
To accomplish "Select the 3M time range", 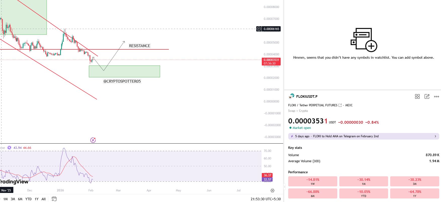I will pyautogui.click(x=13, y=199).
